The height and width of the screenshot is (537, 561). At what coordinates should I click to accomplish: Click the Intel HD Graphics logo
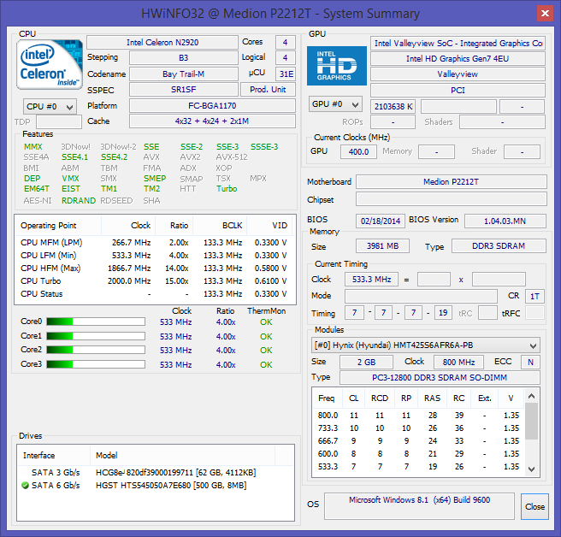tap(337, 66)
